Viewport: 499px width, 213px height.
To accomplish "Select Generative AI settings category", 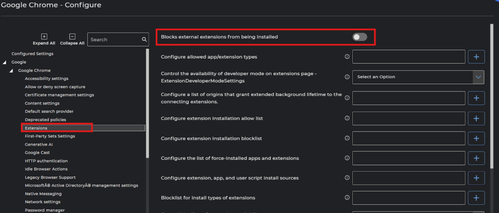I will tap(38, 144).
